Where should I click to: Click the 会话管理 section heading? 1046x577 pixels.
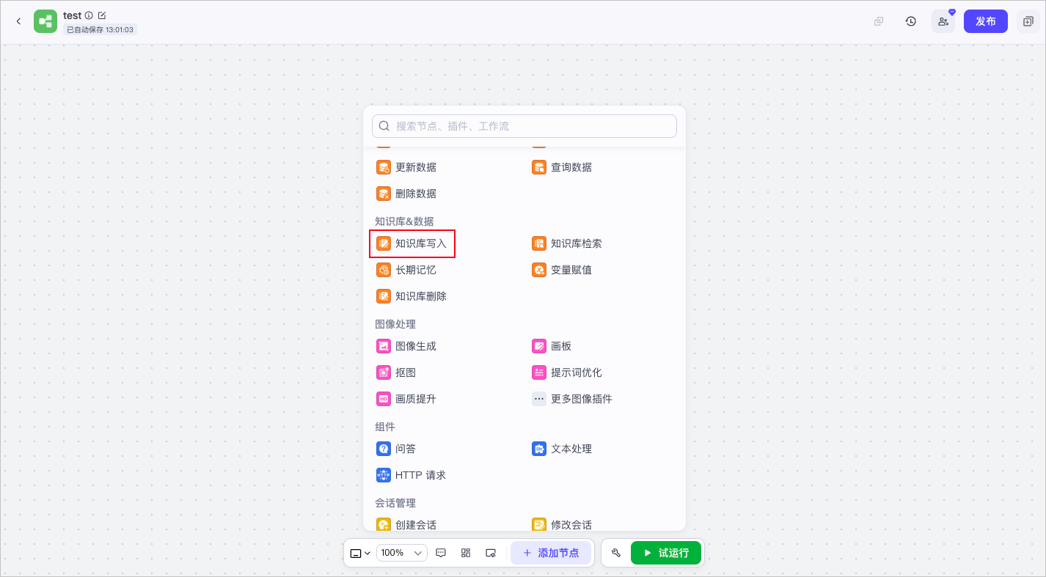[395, 503]
